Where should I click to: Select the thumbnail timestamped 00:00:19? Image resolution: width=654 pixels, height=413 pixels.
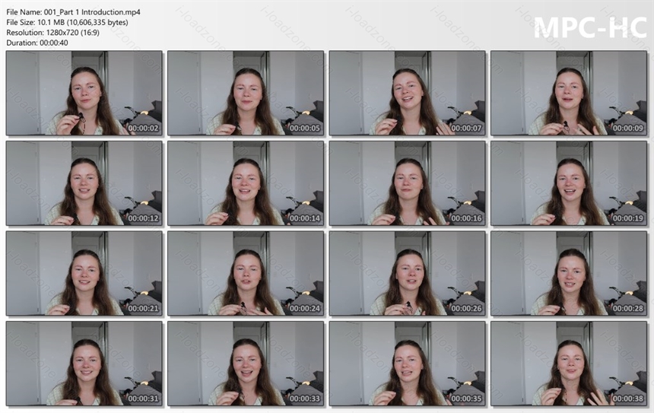[x=569, y=183]
